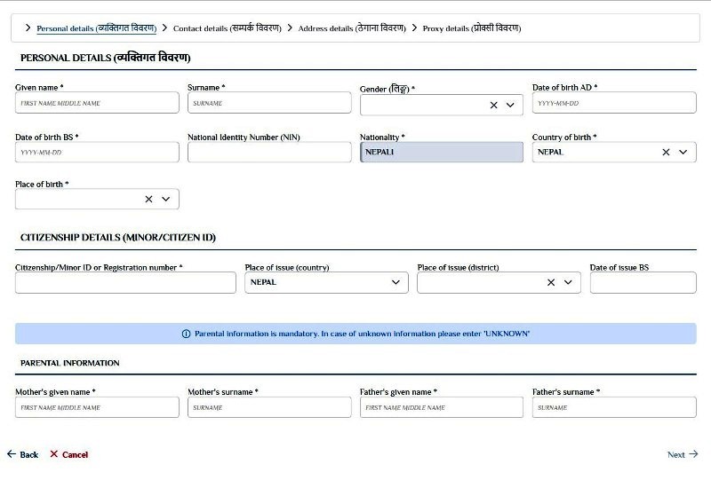
Task: Click the National Identity Number field
Action: point(269,152)
